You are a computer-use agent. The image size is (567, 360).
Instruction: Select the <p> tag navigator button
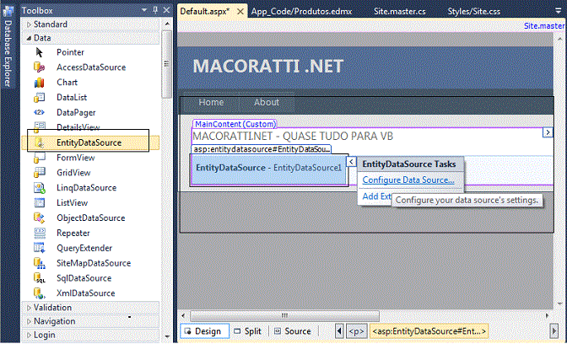[x=357, y=331]
